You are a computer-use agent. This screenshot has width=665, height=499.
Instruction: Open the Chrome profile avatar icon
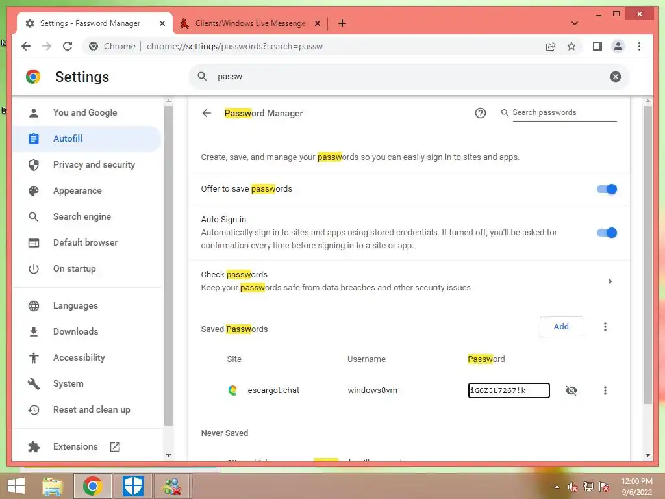tap(618, 46)
